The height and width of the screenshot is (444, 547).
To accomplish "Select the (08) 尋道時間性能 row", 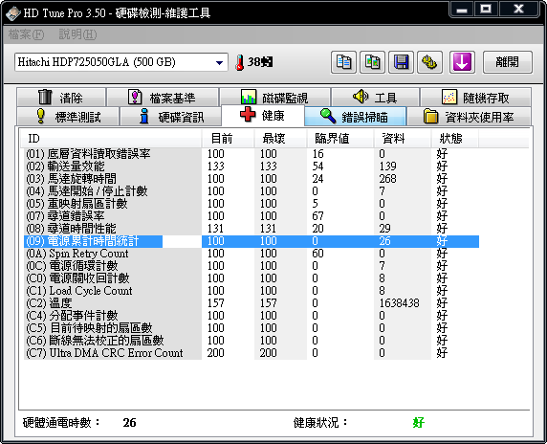I will [252, 229].
